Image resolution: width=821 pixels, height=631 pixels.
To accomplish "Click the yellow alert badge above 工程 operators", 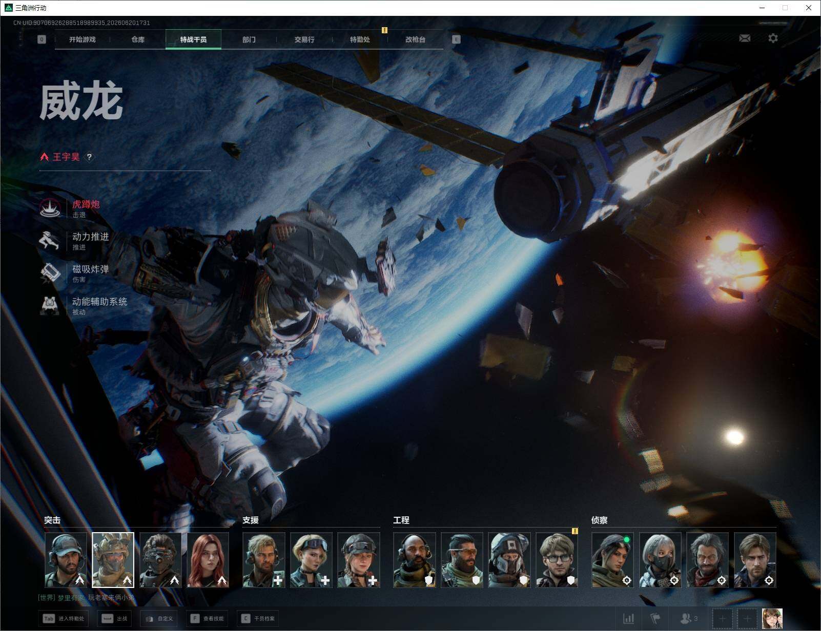I will coord(575,531).
